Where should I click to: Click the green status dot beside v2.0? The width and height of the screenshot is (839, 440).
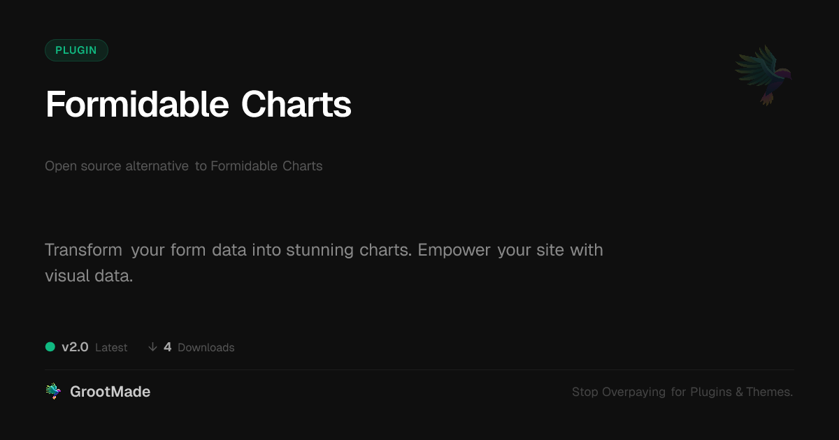(50, 346)
